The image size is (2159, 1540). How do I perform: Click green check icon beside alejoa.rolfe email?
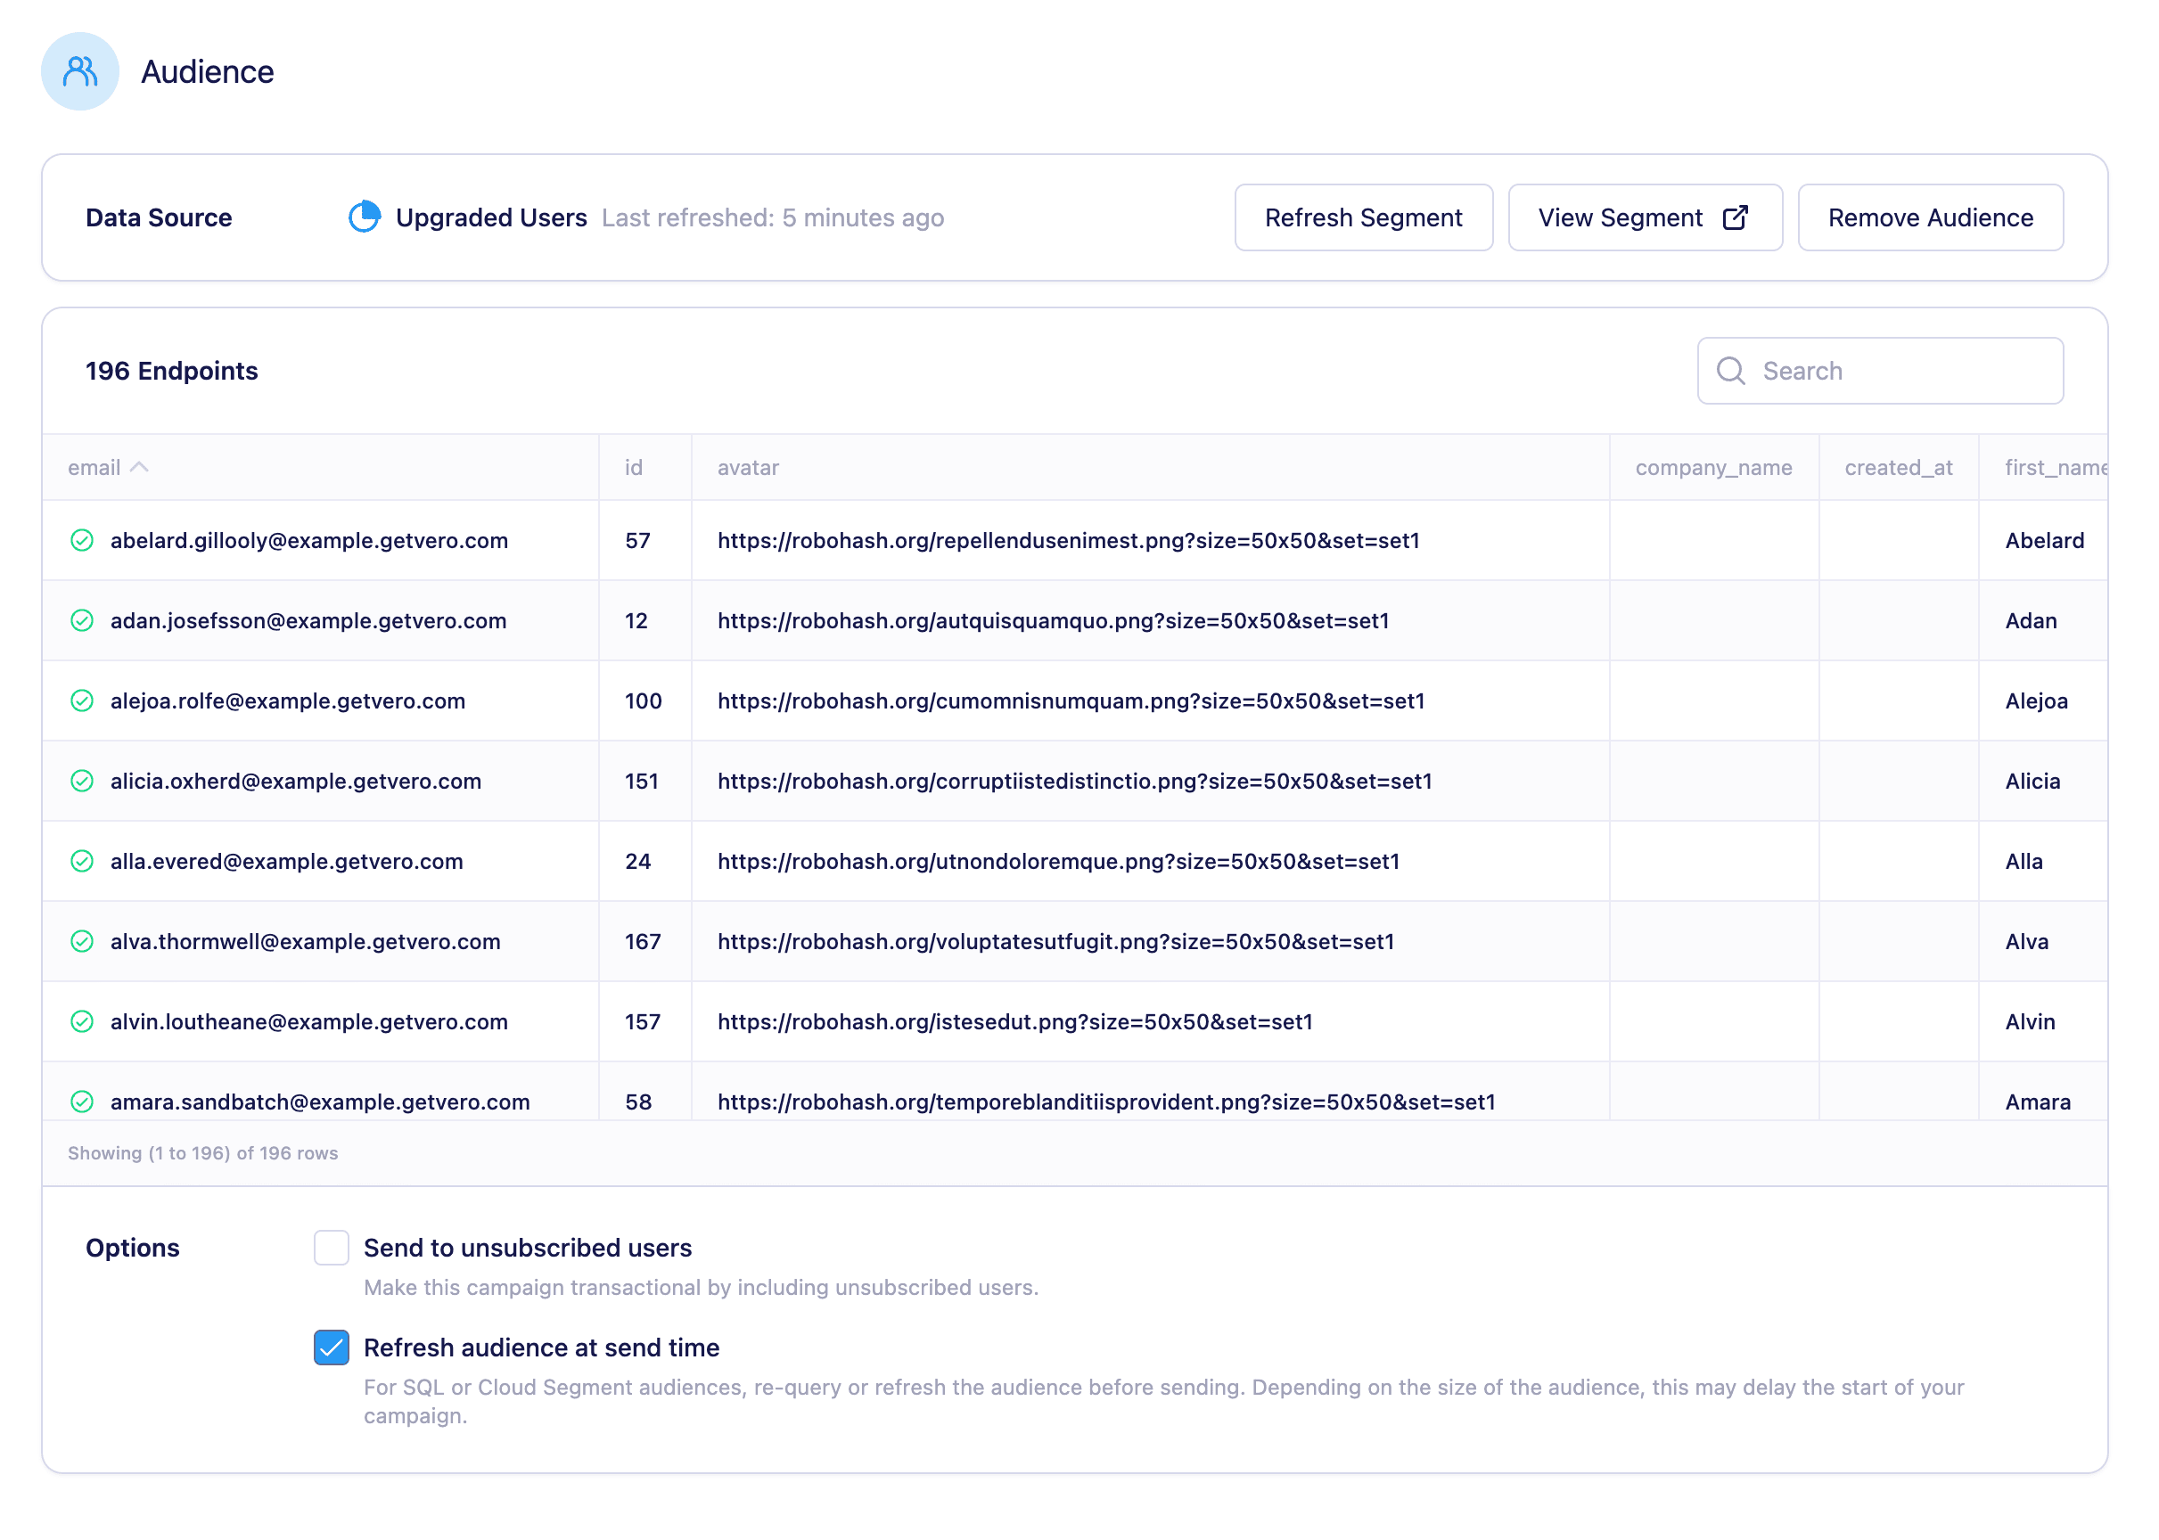click(x=83, y=700)
